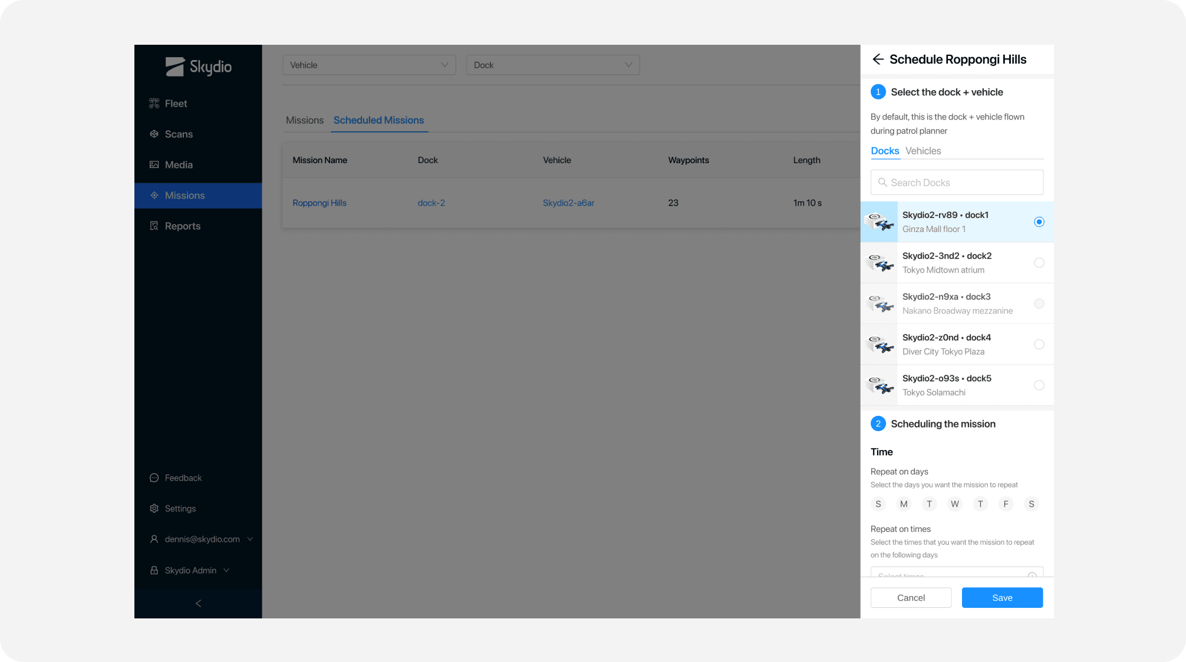Open the Vehicle filter dropdown

point(369,65)
